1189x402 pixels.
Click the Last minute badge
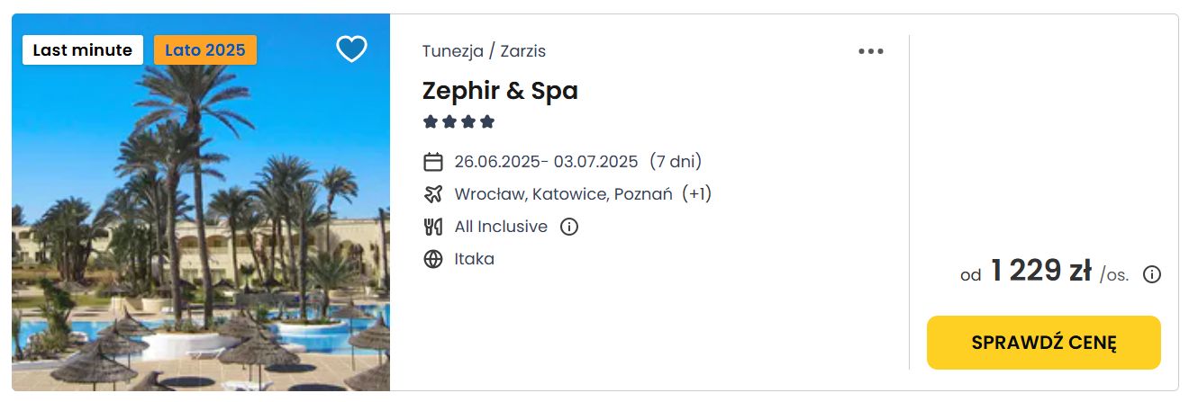83,50
